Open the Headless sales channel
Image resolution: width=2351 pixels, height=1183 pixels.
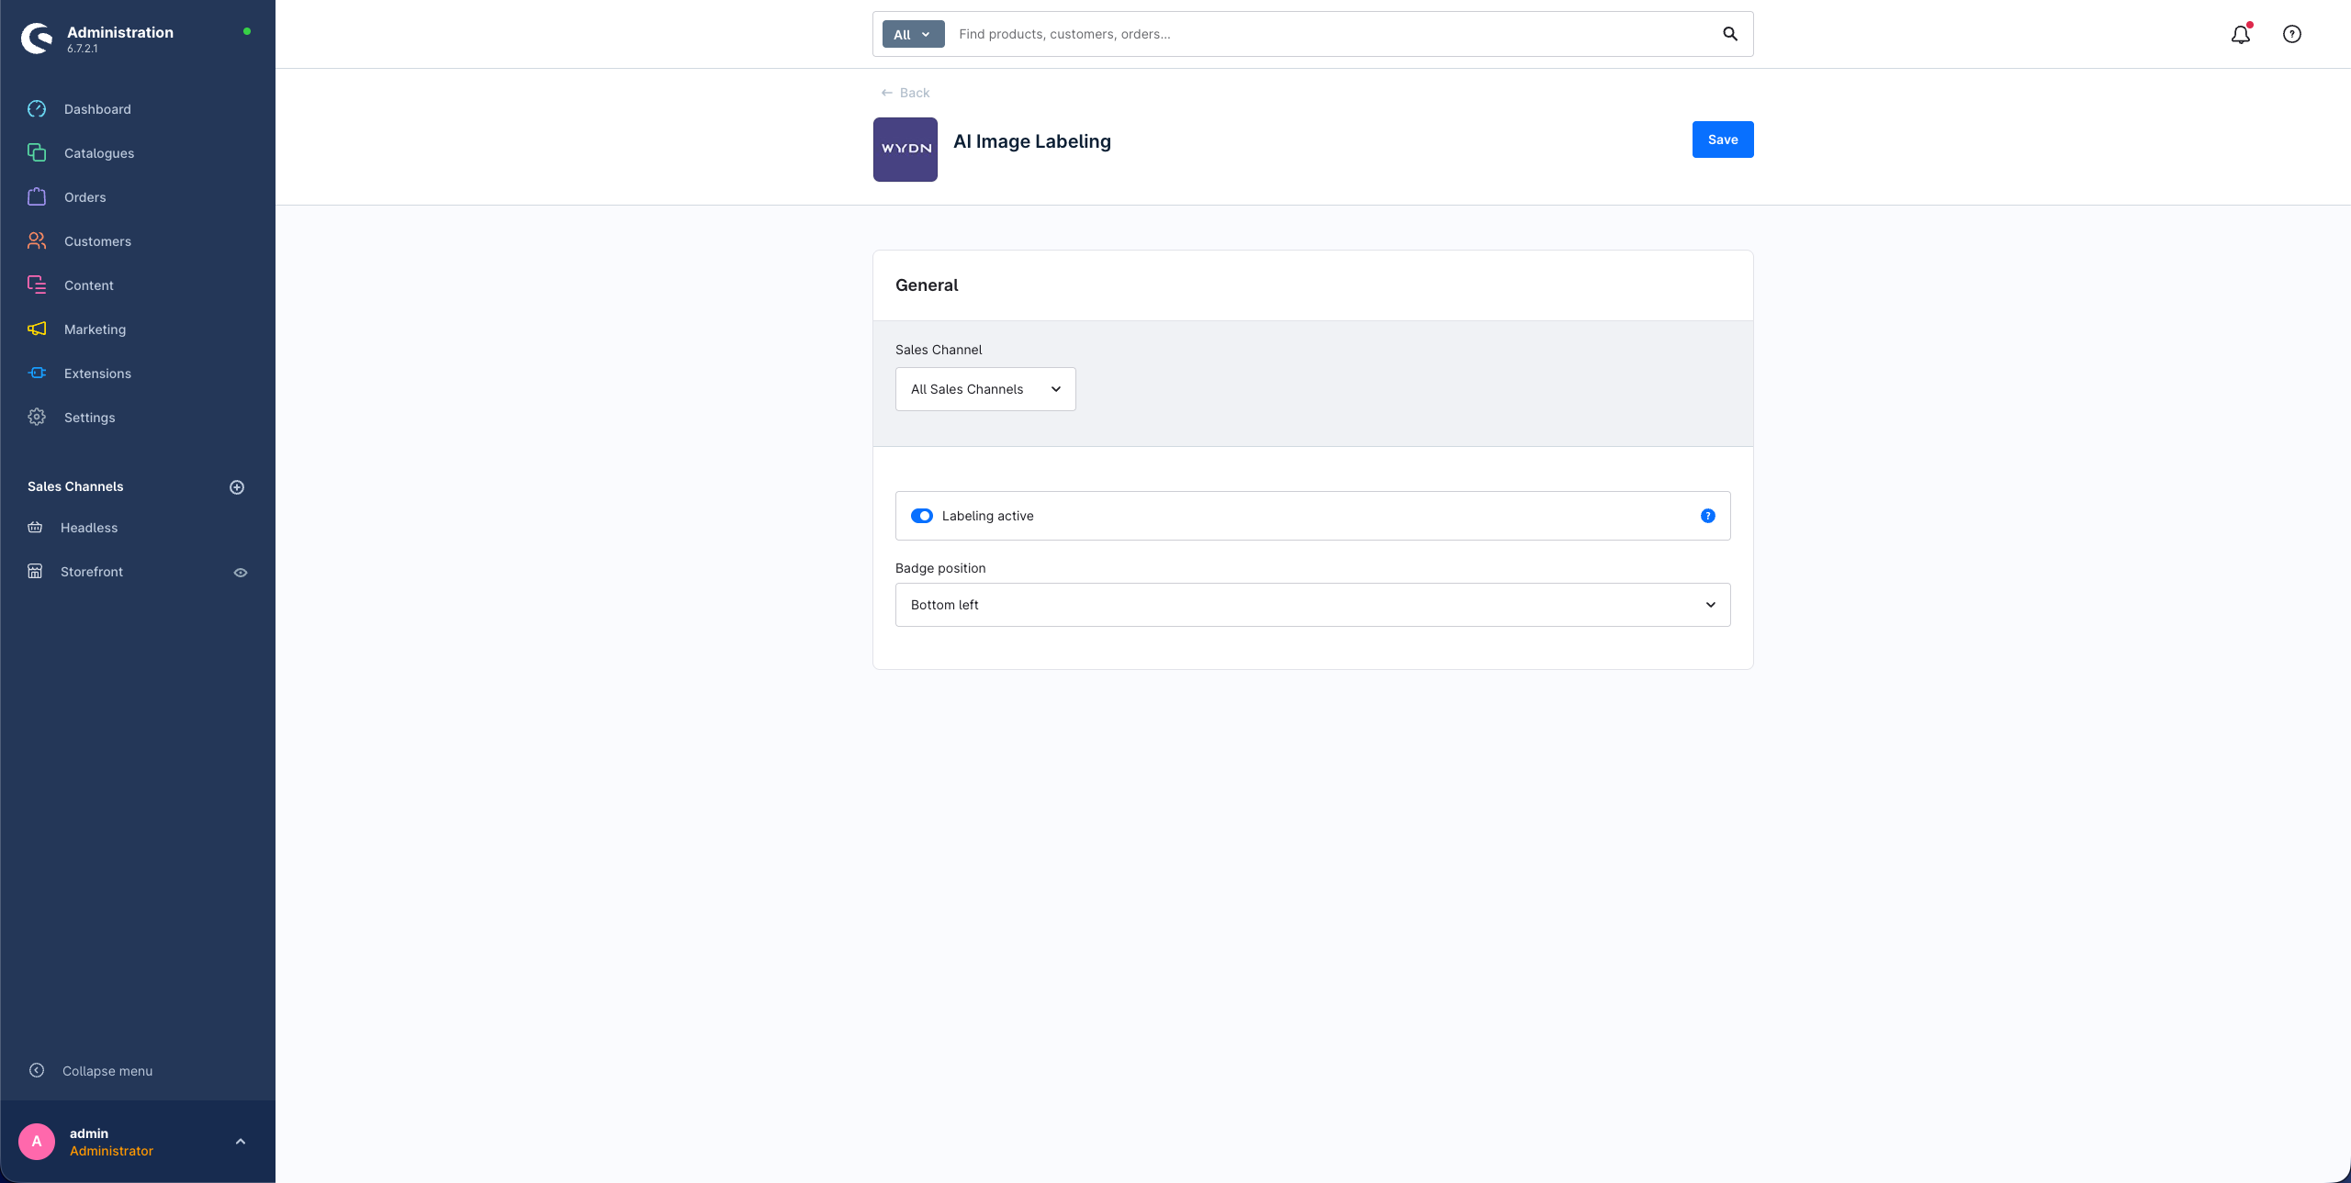pyautogui.click(x=89, y=528)
